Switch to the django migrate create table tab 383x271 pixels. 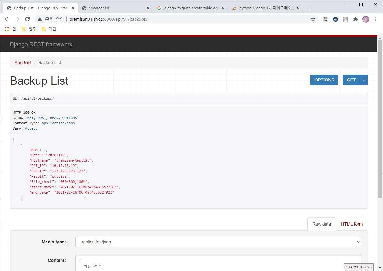(x=191, y=8)
